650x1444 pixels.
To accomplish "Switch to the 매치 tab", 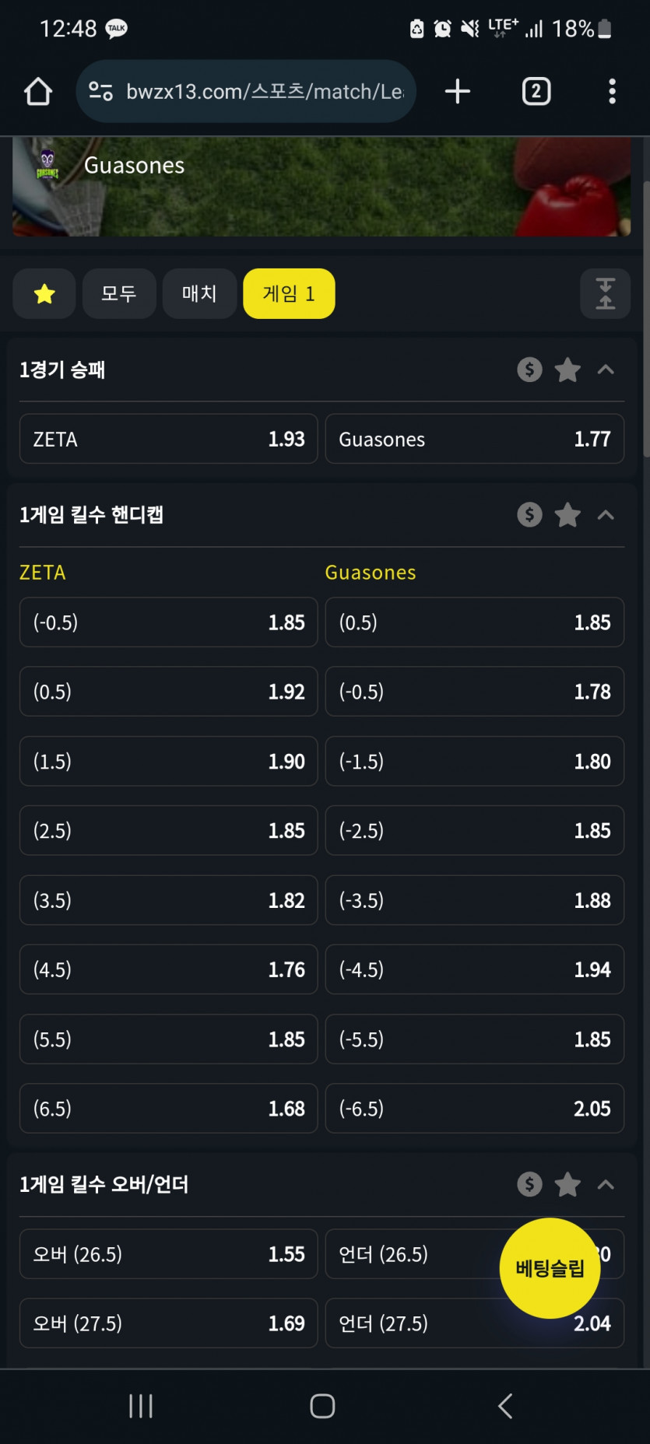I will point(199,293).
